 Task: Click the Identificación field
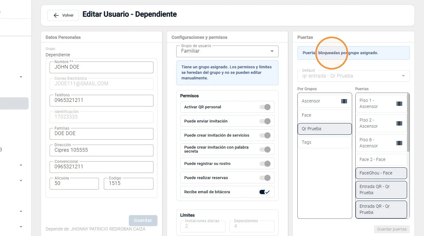[x=101, y=117]
